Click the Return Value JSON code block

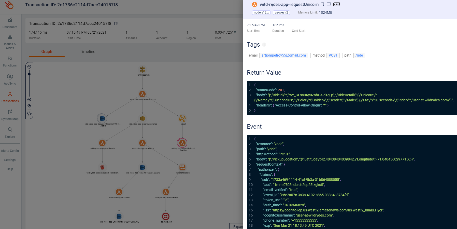[x=352, y=98]
